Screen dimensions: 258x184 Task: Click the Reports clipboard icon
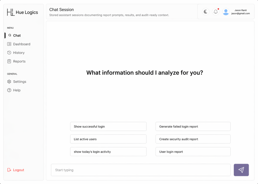coord(9,61)
